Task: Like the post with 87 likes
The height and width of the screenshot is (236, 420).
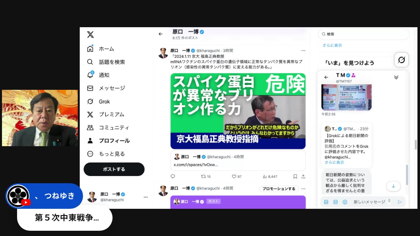Action: click(x=237, y=176)
